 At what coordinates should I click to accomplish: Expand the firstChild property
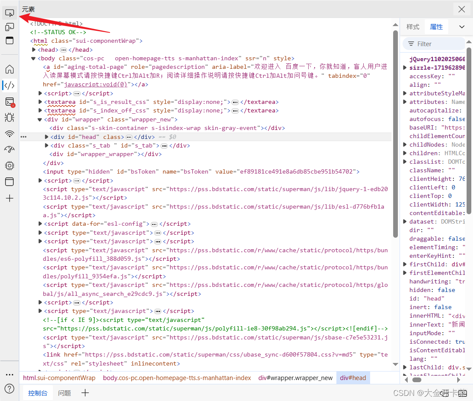pyautogui.click(x=405, y=265)
